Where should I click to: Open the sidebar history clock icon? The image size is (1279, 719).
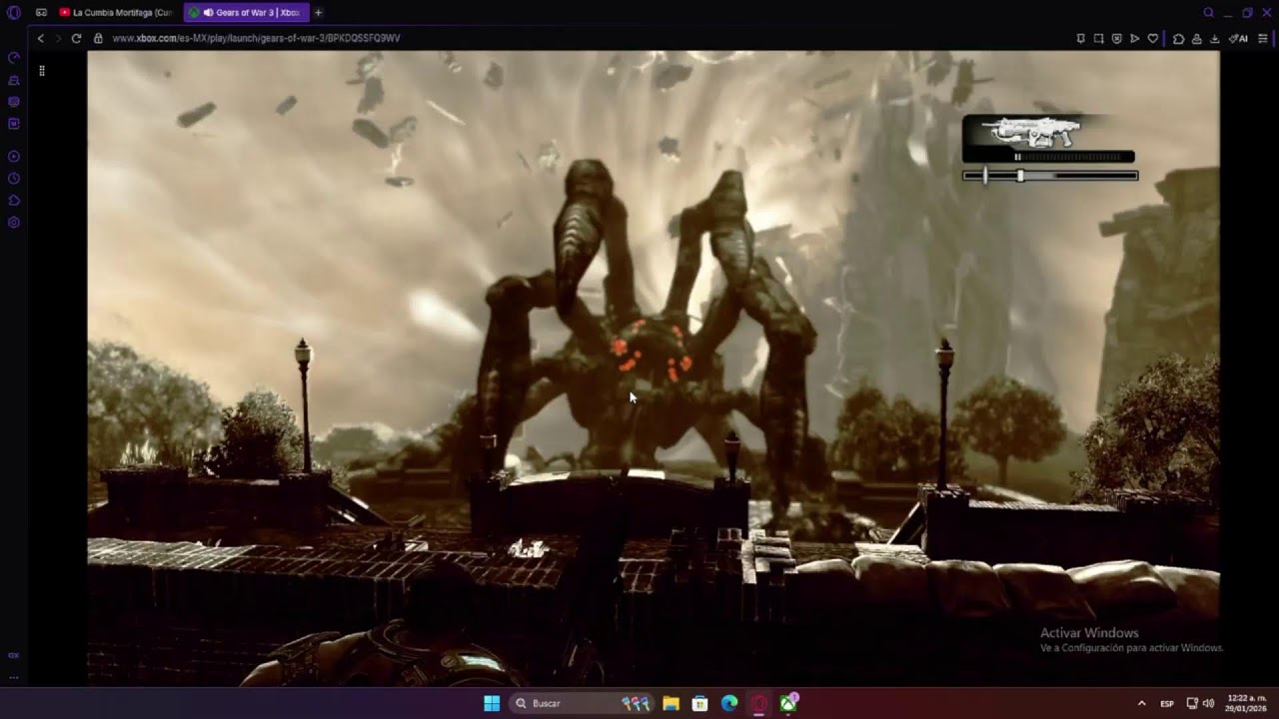click(x=14, y=179)
